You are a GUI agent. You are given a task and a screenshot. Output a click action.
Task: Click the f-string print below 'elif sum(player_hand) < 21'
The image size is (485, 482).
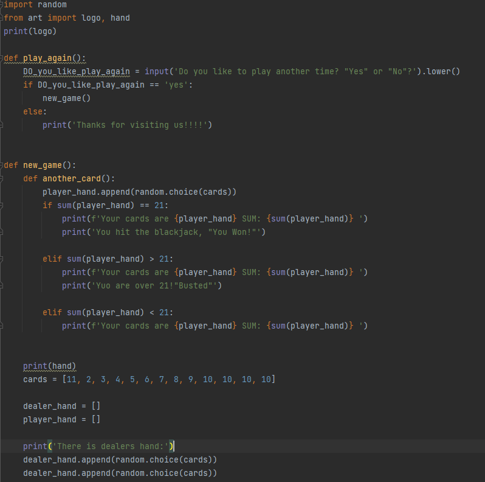point(215,326)
